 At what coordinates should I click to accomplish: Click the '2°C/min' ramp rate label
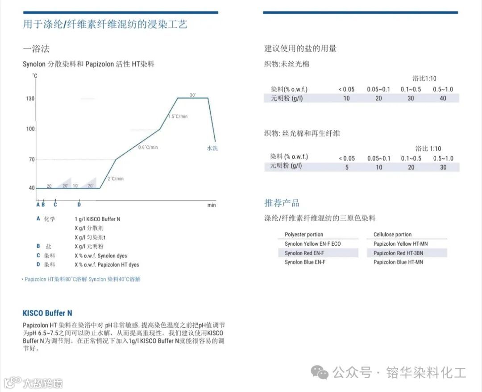click(116, 178)
